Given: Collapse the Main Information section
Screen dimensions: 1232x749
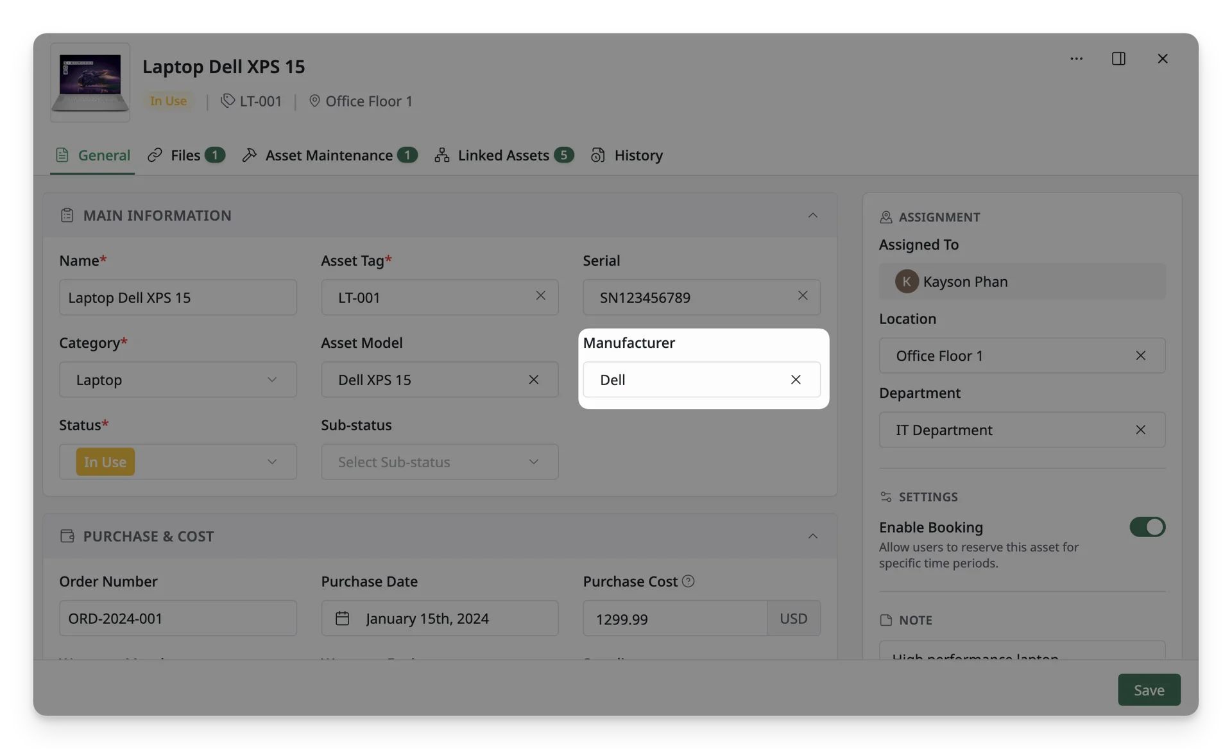Looking at the screenshot, I should pyautogui.click(x=812, y=215).
